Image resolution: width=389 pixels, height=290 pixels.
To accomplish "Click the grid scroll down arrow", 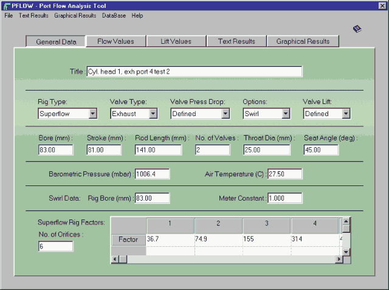I will pyautogui.click(x=346, y=252).
